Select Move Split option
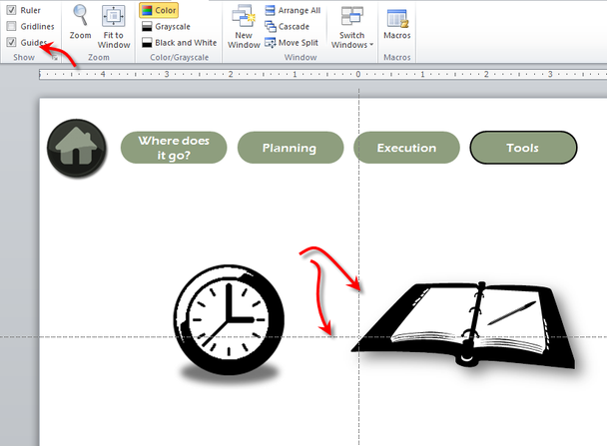Viewport: 607px width, 446px height. coord(292,43)
